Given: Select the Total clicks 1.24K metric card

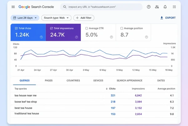Looking at the screenshot, I should click(x=28, y=32).
